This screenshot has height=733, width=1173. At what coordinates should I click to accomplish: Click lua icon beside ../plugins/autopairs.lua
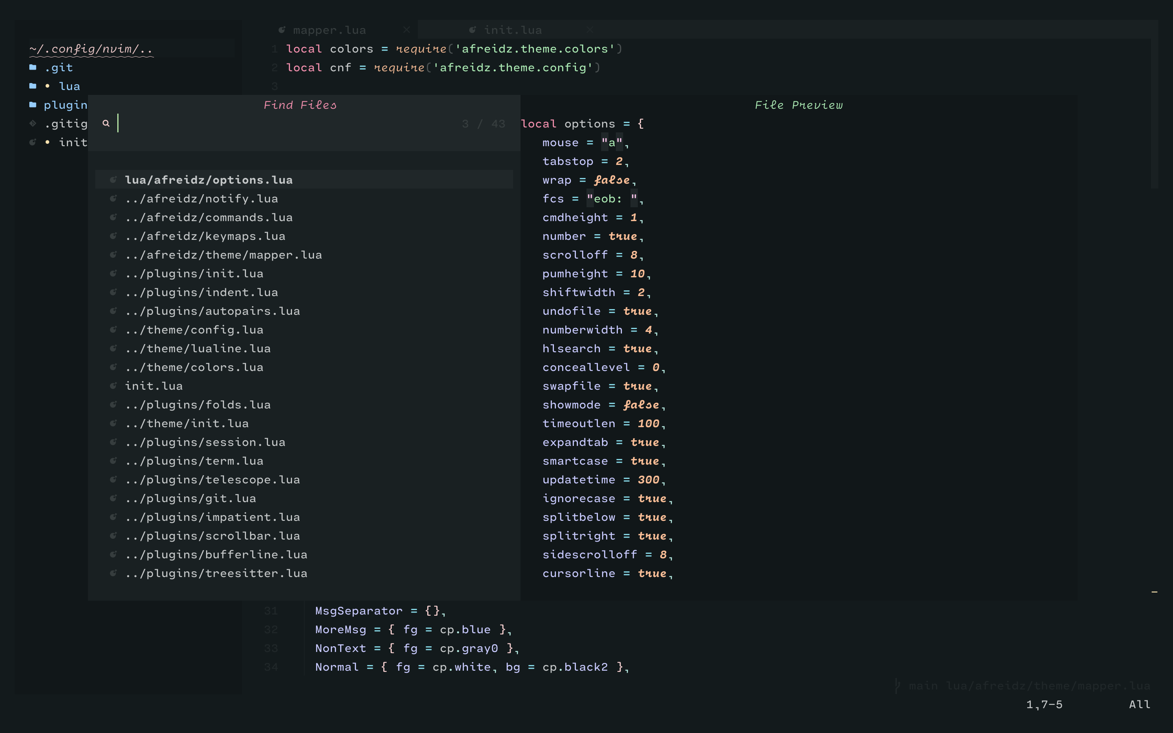point(113,311)
